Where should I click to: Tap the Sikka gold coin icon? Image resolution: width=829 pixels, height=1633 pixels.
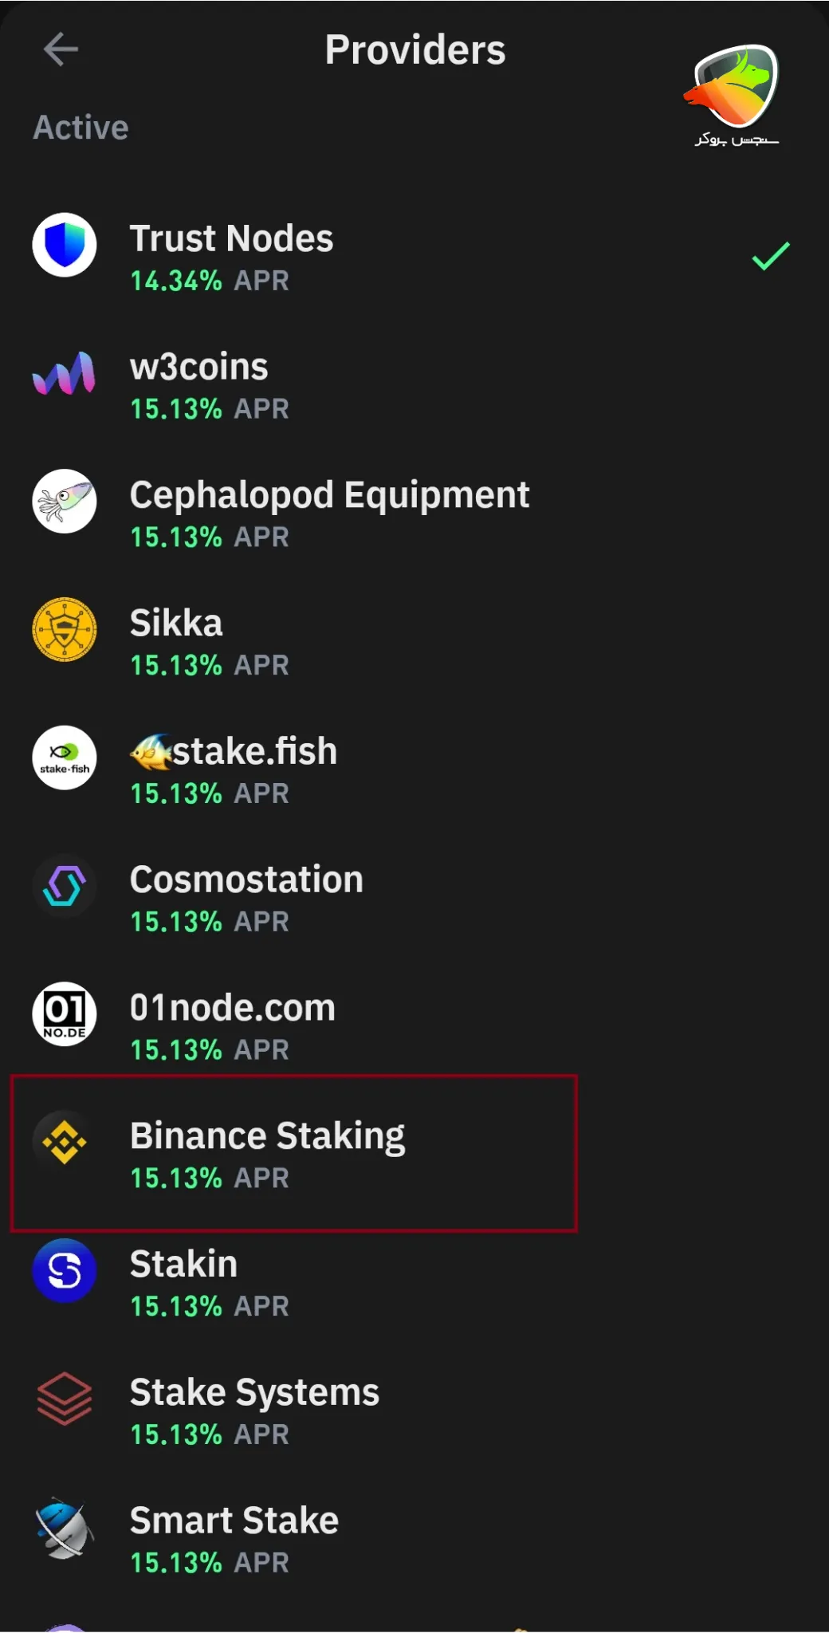(x=65, y=630)
